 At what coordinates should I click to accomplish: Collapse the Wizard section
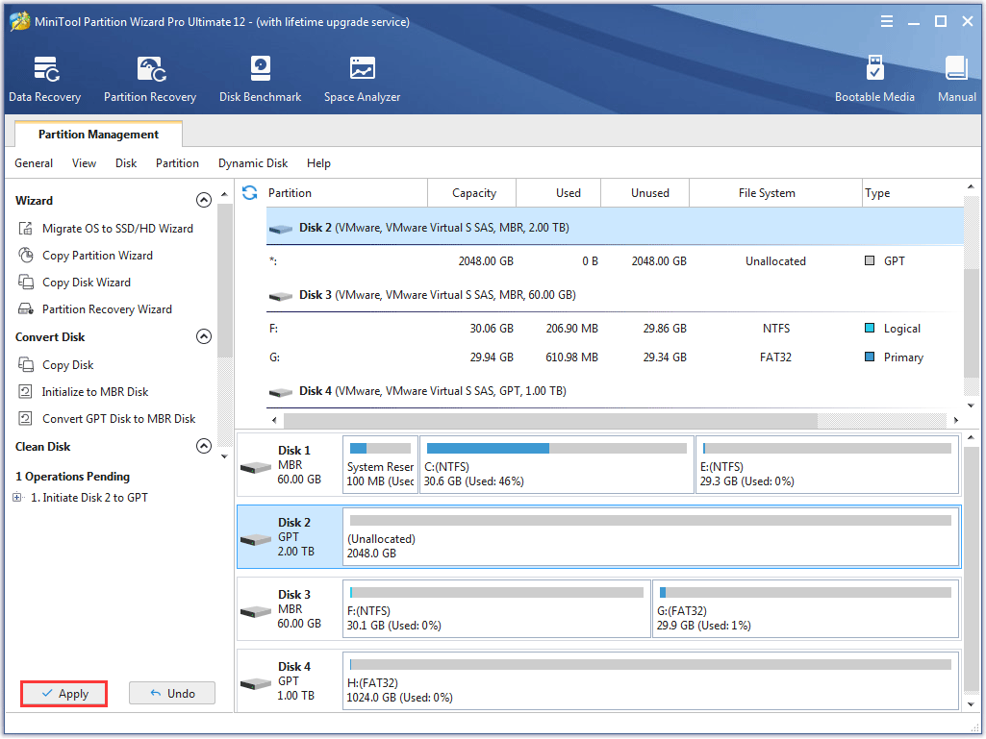pos(203,201)
